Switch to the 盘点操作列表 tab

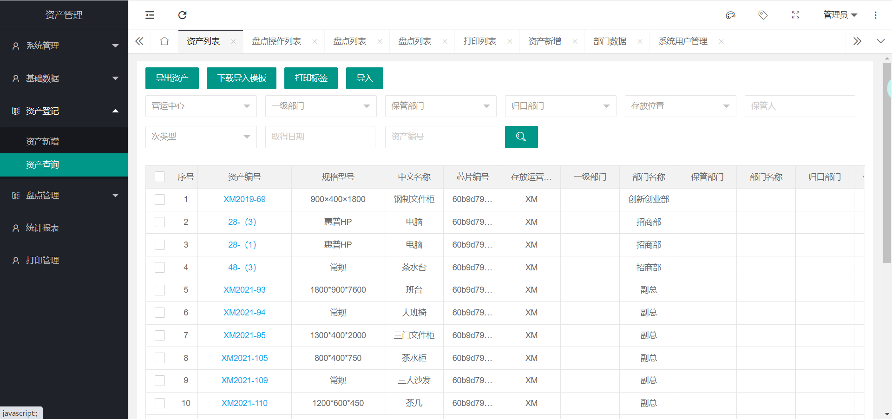(276, 41)
